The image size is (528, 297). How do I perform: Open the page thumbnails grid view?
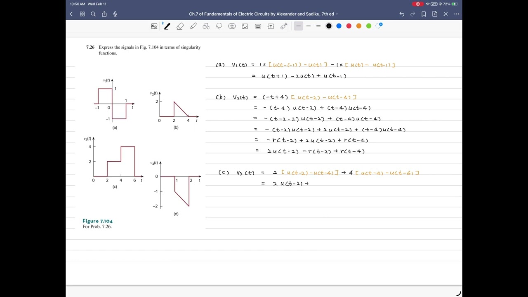[x=82, y=14]
